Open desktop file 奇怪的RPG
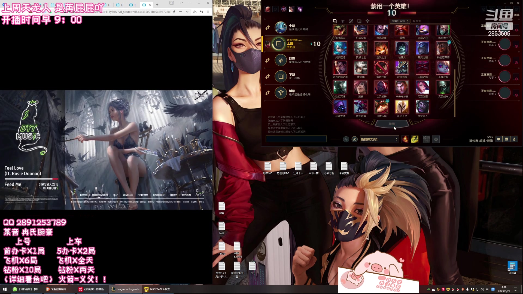The width and height of the screenshot is (523, 294). pos(283,168)
